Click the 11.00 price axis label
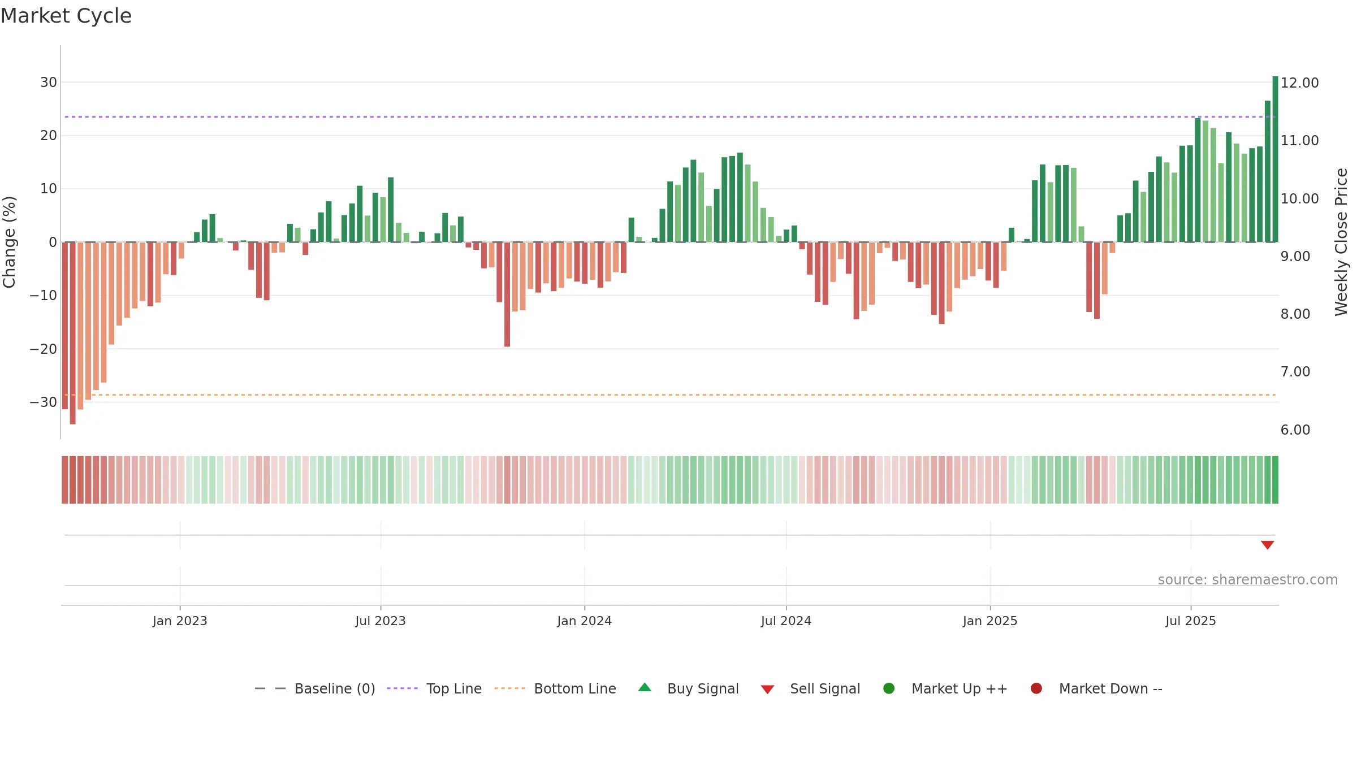This screenshot has height=763, width=1357. pyautogui.click(x=1300, y=141)
